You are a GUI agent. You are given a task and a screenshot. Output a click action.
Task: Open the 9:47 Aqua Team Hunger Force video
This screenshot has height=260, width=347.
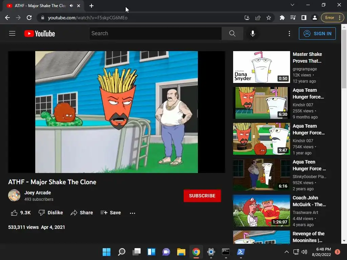coord(261,138)
